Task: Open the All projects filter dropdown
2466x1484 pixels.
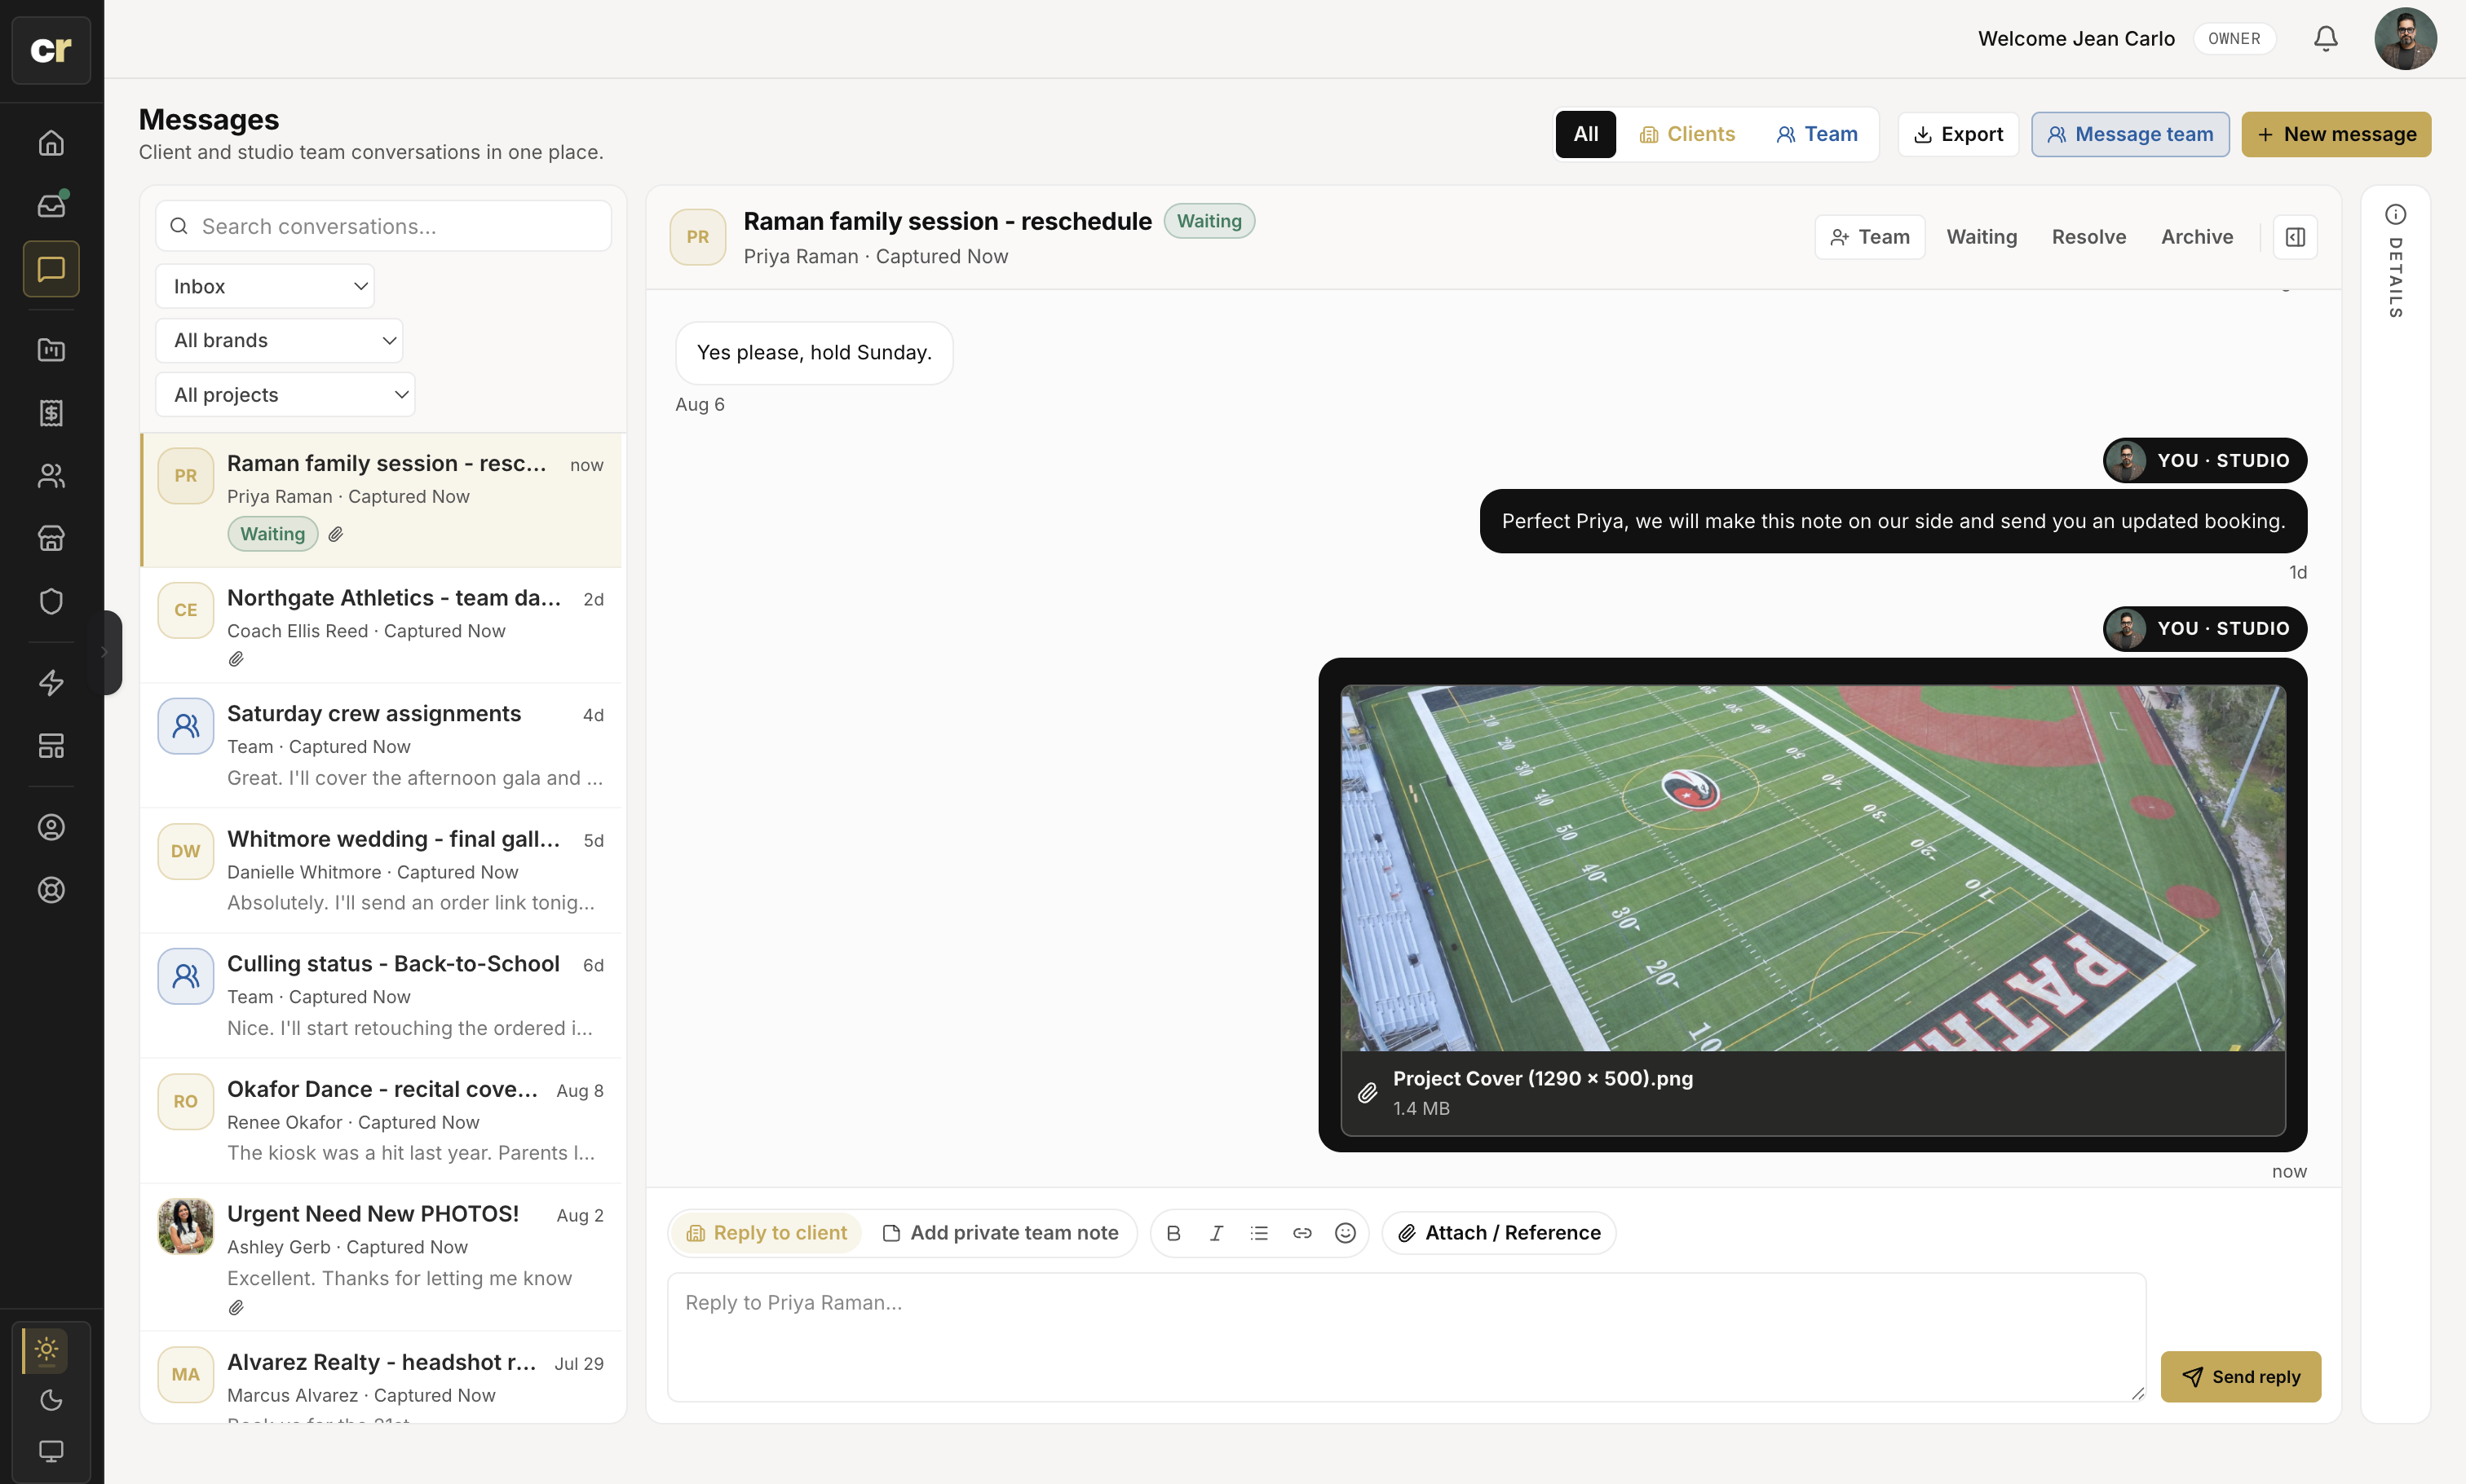Action: click(x=285, y=395)
